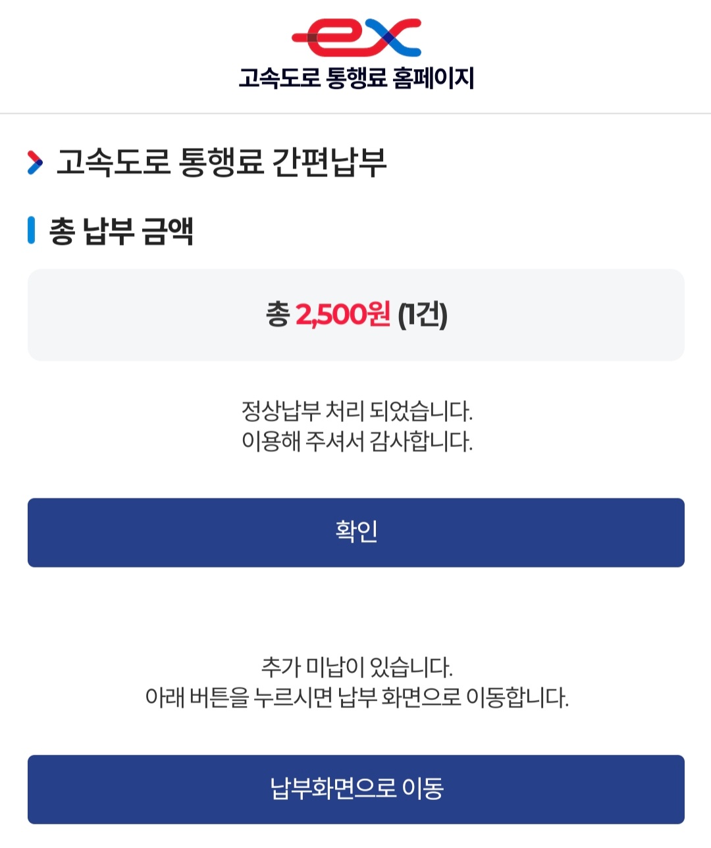Select the 고속도로 통행료 간편납부 page heading

point(221,163)
